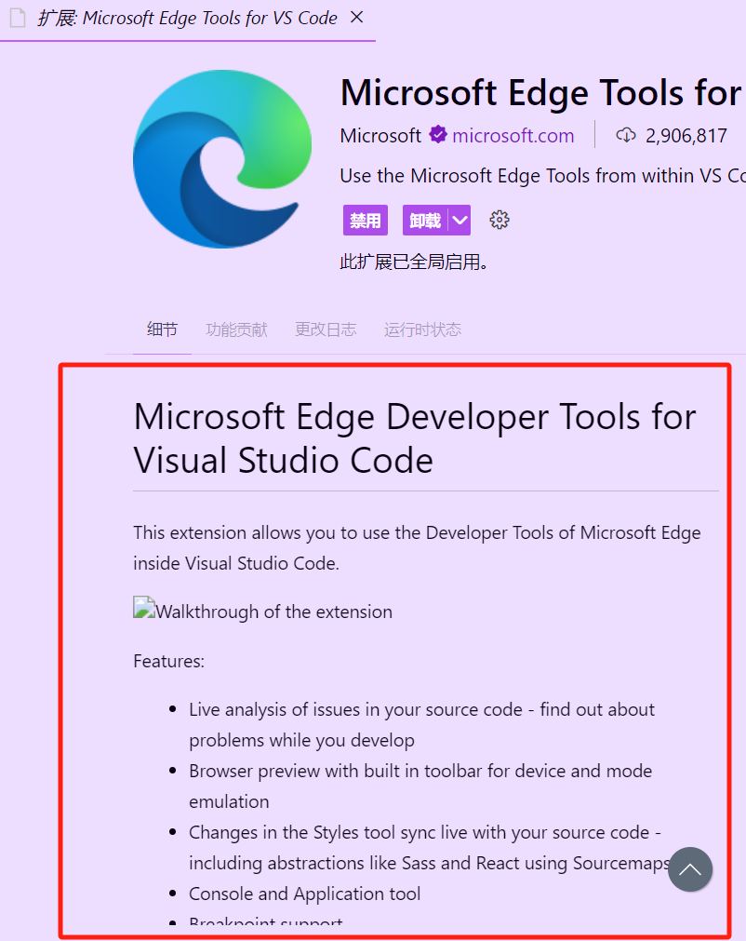
Task: Click the 'Microsoft Edge Tools for' extension title
Action: 541,92
